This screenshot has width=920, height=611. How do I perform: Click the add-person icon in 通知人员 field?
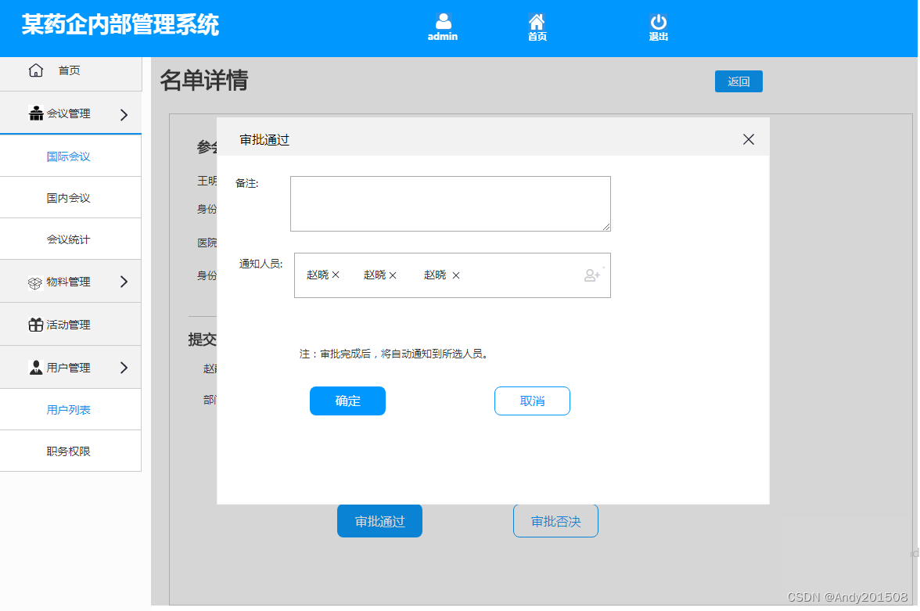591,275
